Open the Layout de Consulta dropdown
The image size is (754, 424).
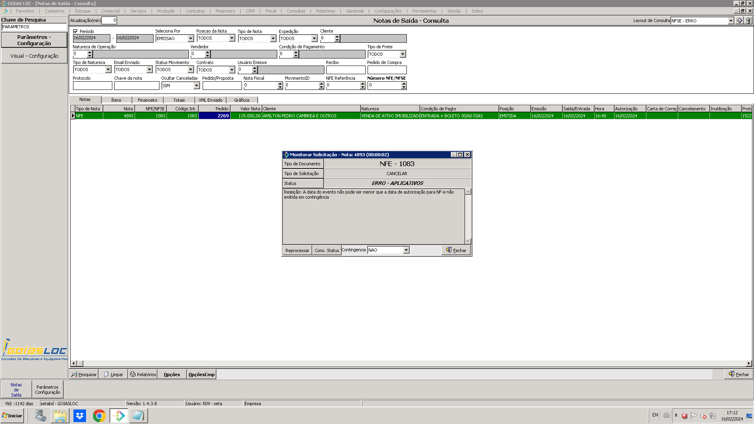click(x=731, y=21)
